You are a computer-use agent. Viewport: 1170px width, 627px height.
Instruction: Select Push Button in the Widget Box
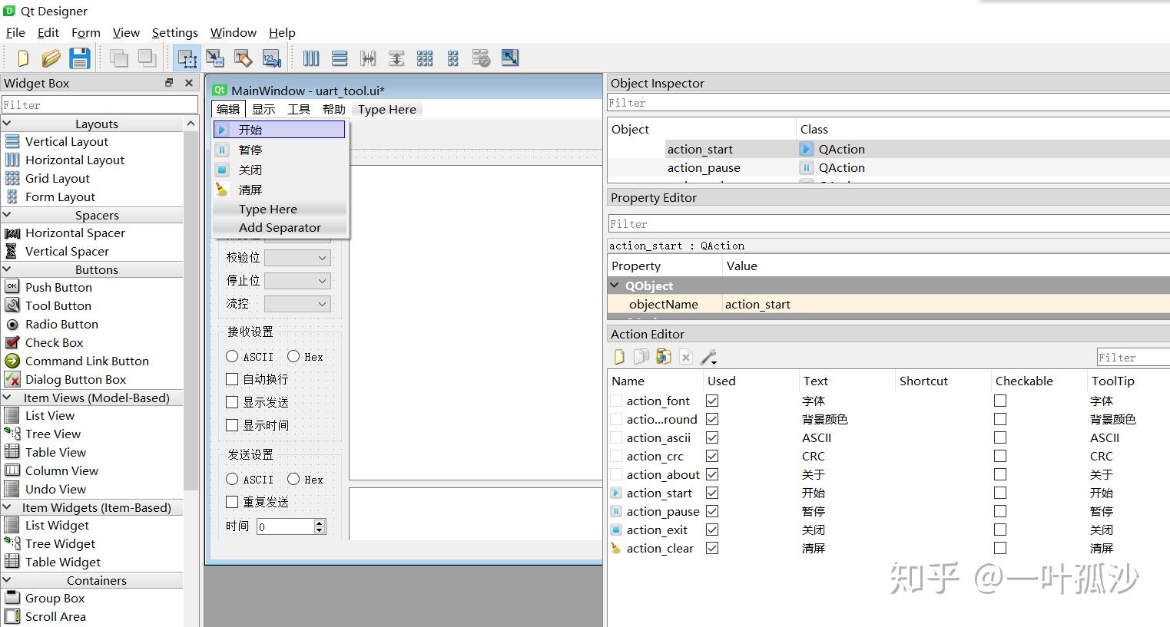(58, 287)
